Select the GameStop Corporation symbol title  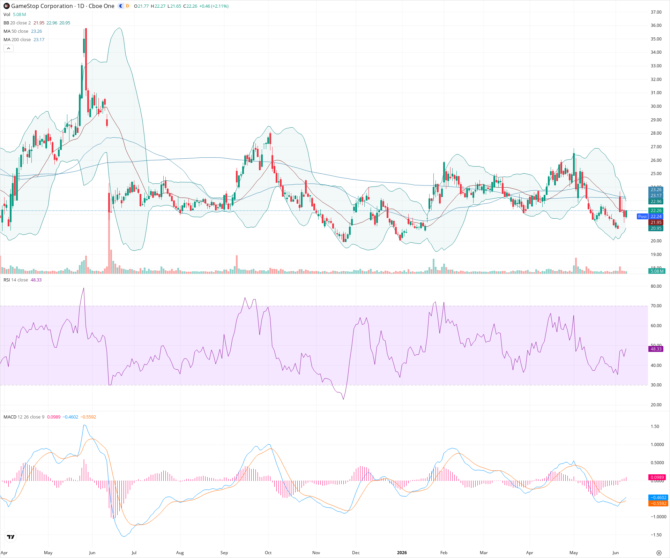pyautogui.click(x=42, y=6)
